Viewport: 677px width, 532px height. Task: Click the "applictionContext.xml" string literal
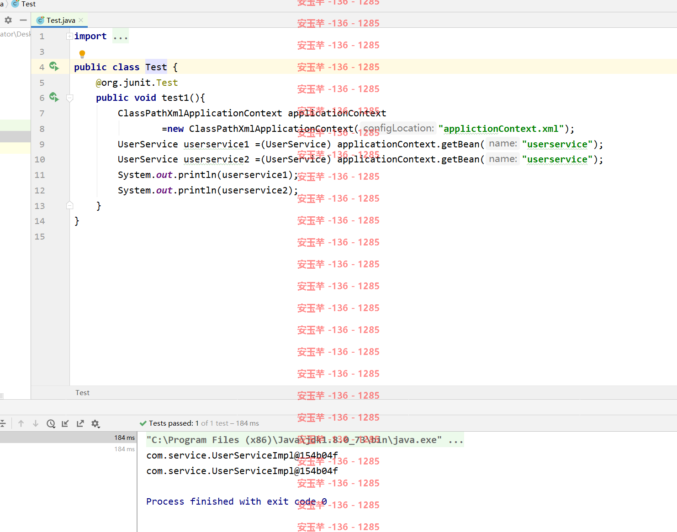pyautogui.click(x=501, y=129)
